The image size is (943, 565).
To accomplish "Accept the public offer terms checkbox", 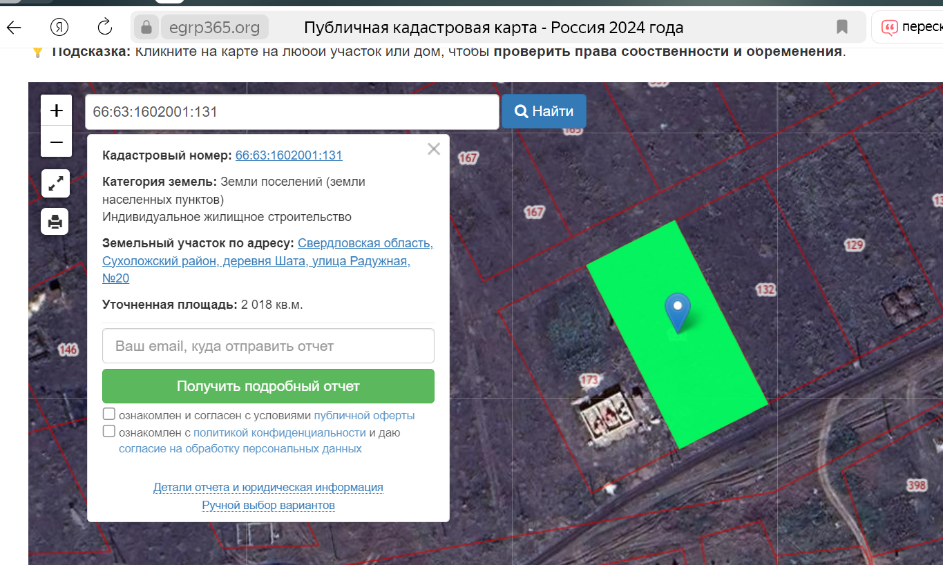I will (x=109, y=414).
